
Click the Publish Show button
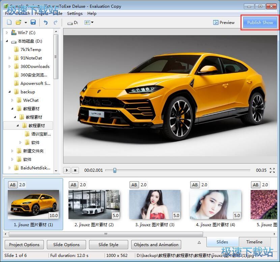260,22
